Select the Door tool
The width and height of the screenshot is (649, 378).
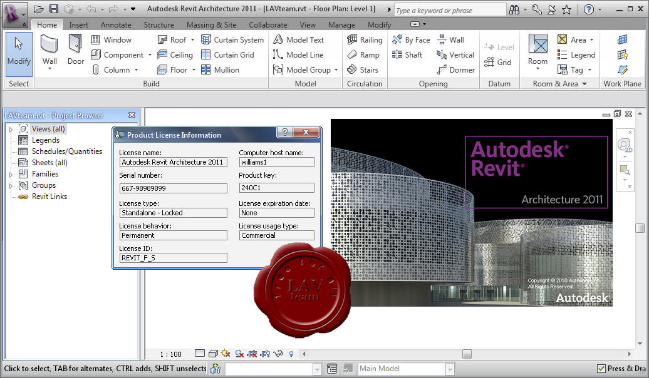pos(76,50)
